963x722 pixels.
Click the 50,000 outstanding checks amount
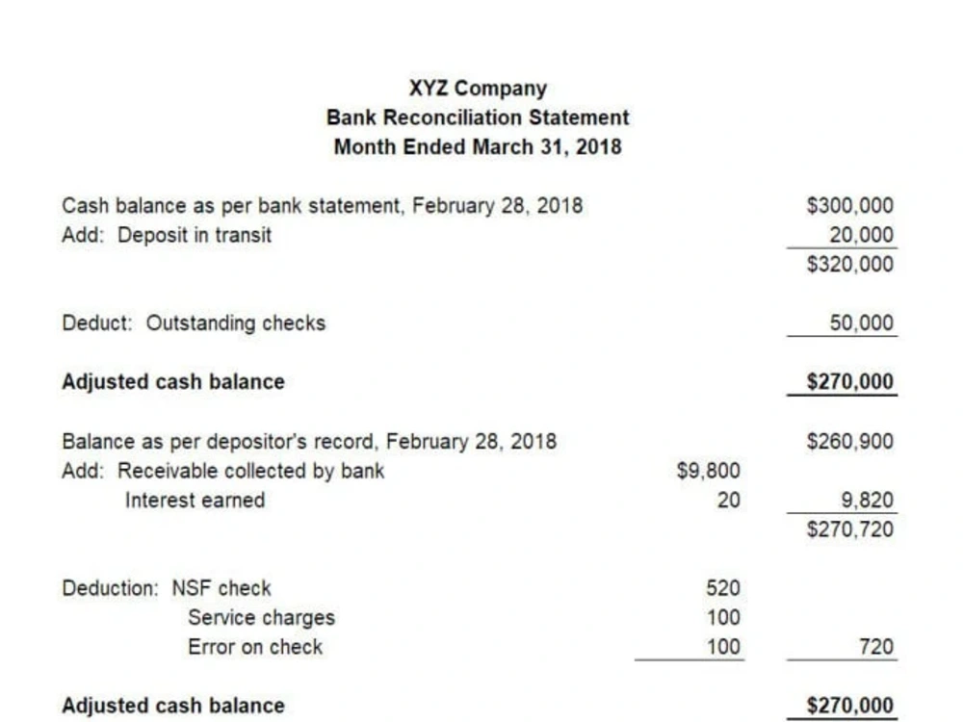click(x=862, y=322)
